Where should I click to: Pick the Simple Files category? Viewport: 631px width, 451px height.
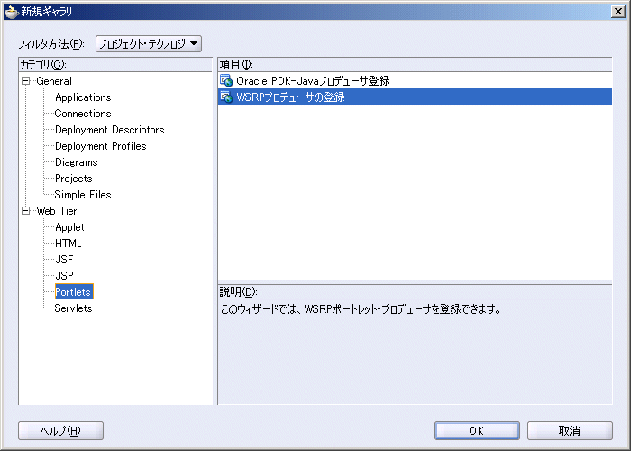[83, 195]
